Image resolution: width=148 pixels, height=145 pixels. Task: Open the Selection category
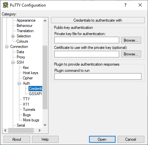click(24, 36)
